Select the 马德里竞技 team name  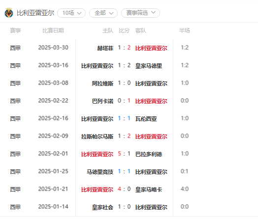(x=100, y=172)
